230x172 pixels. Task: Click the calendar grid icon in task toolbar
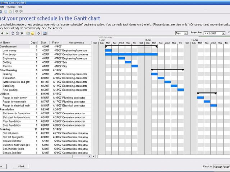pos(45,33)
